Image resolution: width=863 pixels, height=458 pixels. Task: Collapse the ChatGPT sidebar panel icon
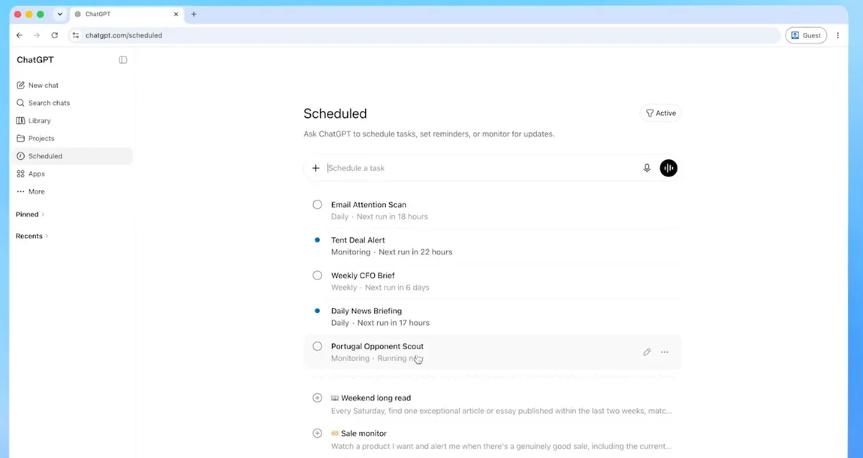122,60
